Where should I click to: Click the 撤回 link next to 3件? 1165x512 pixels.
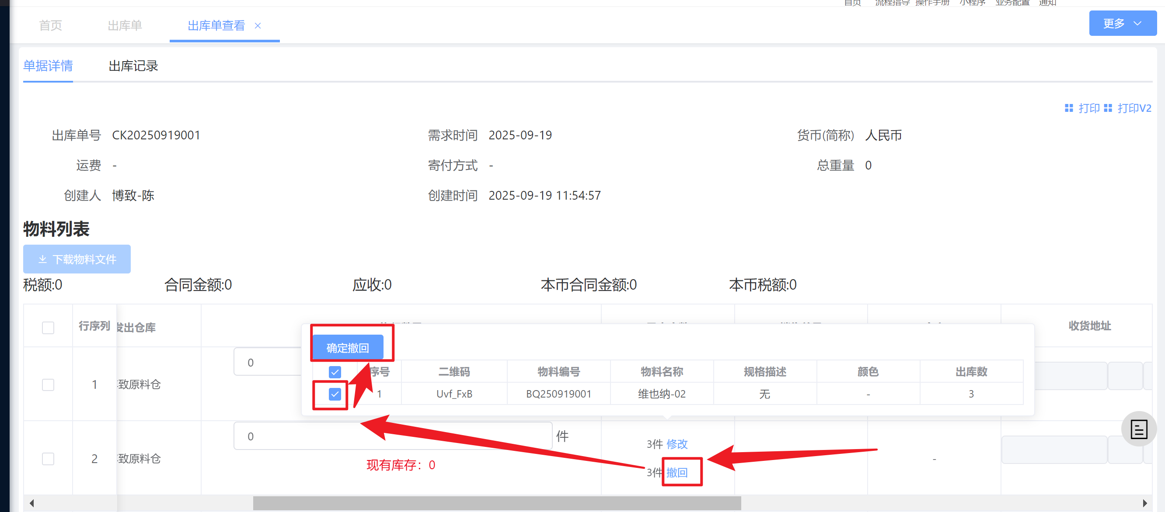(x=677, y=472)
